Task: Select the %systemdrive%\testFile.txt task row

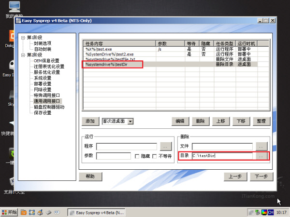Action: click(170, 59)
